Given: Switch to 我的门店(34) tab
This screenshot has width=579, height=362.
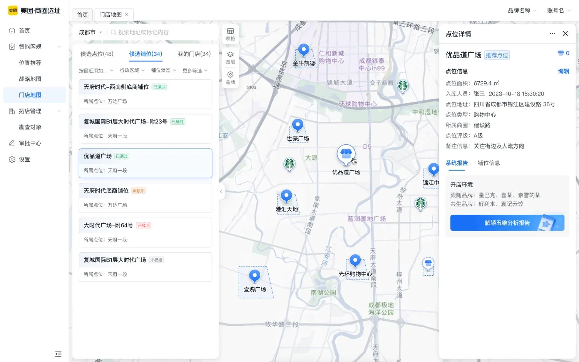Looking at the screenshot, I should click(194, 54).
